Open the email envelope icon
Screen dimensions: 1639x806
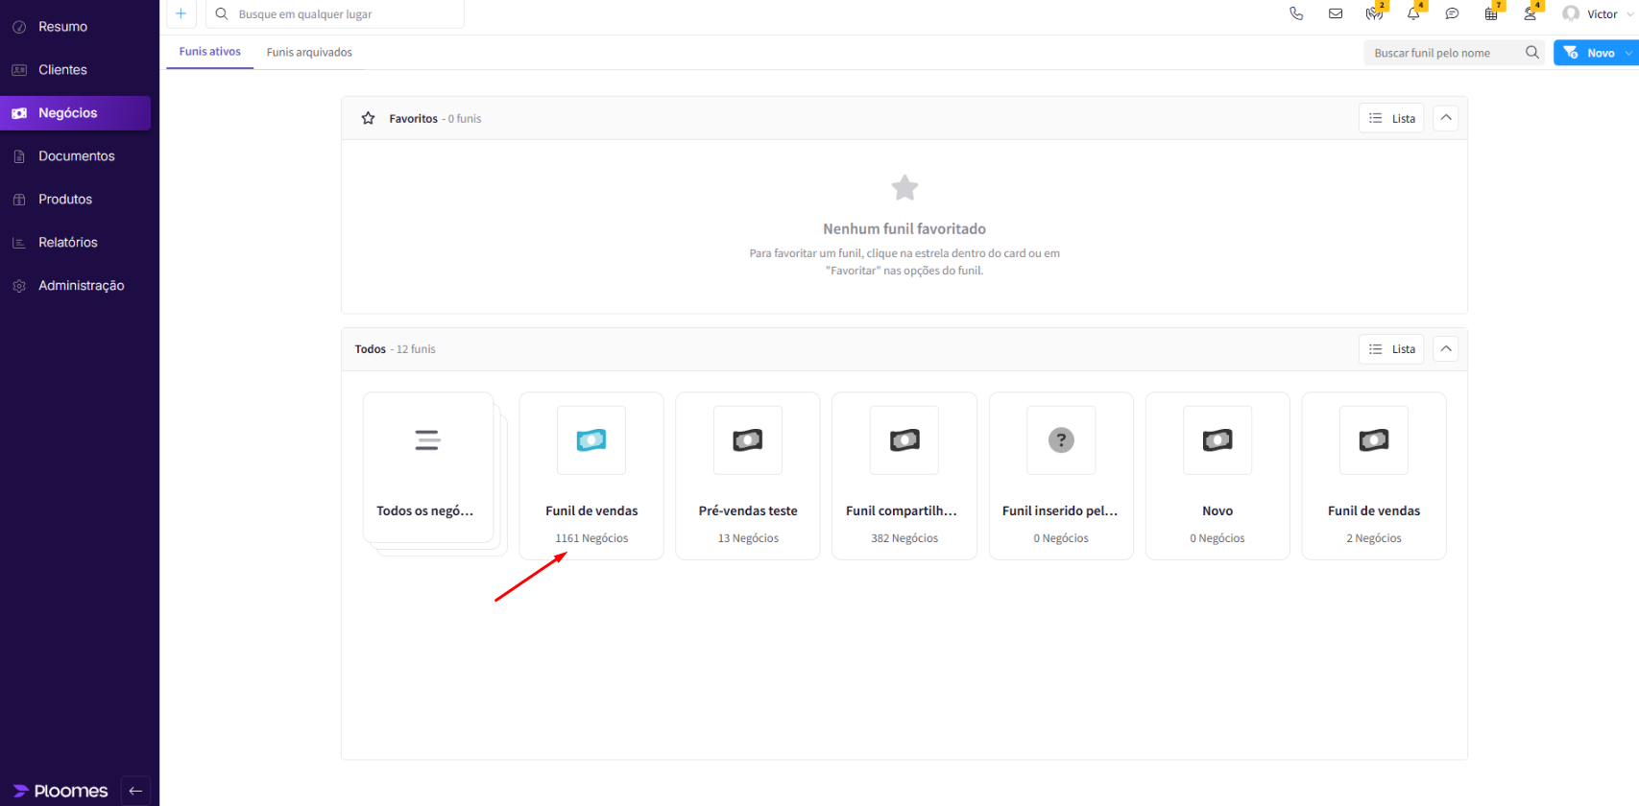point(1336,13)
